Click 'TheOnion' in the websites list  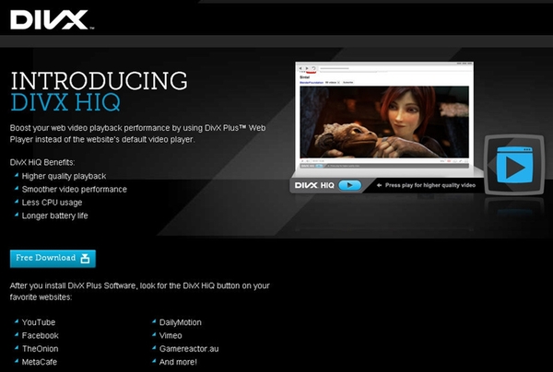[x=41, y=349]
